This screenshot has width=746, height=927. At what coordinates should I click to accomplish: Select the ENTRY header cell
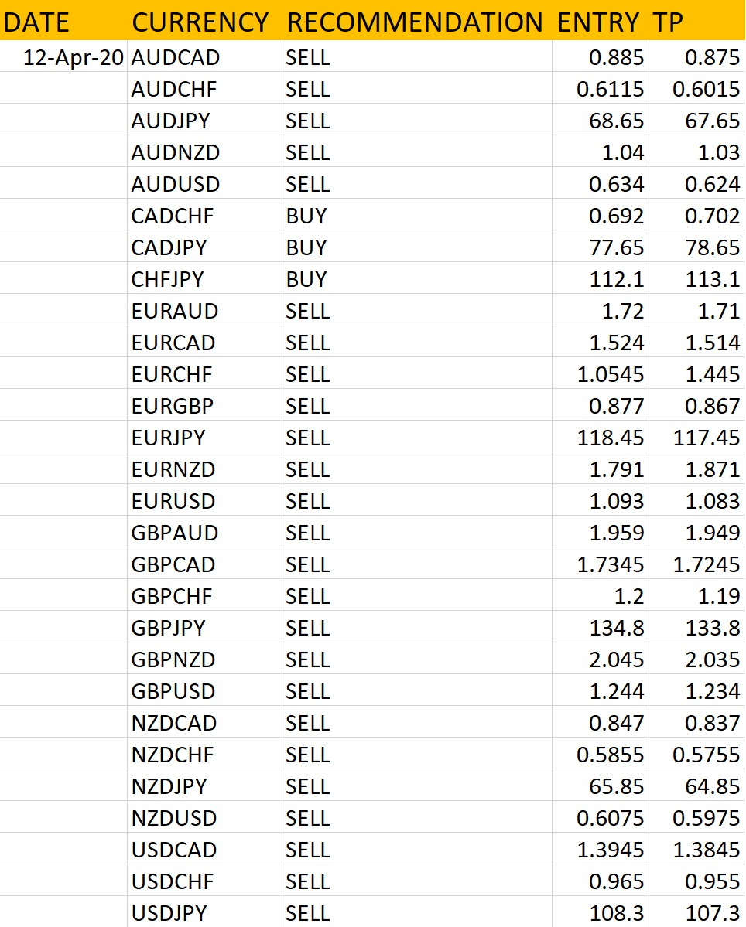pos(600,22)
